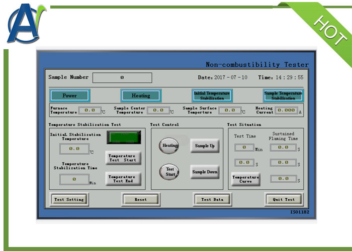
Task: Click the Reset button
Action: pyautogui.click(x=141, y=199)
